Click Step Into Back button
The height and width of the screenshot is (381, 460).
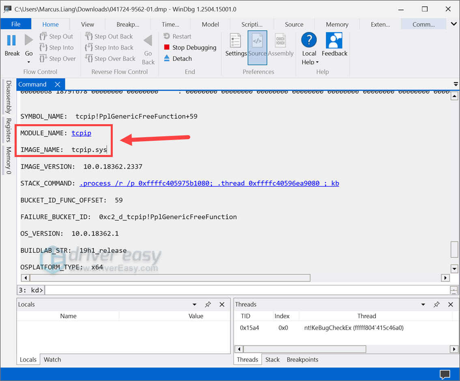109,47
